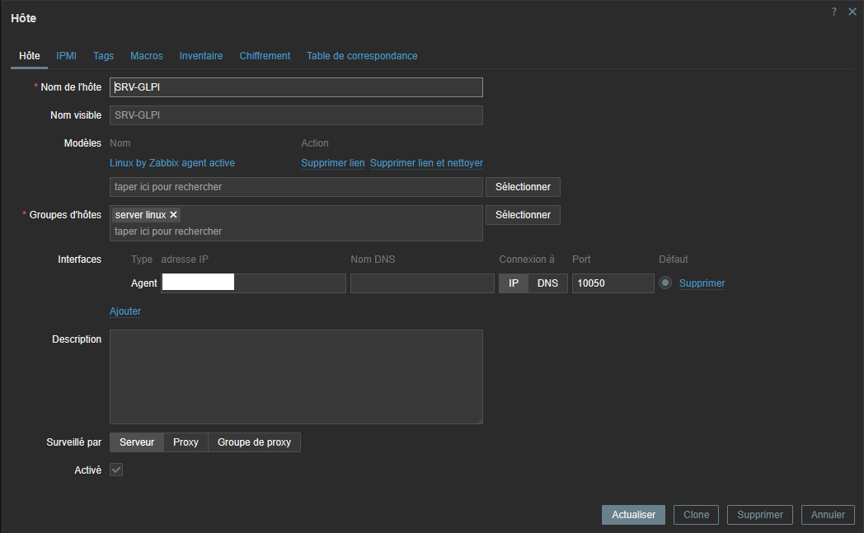This screenshot has height=533, width=864.
Task: Click Supprimer lien for the template
Action: (333, 163)
